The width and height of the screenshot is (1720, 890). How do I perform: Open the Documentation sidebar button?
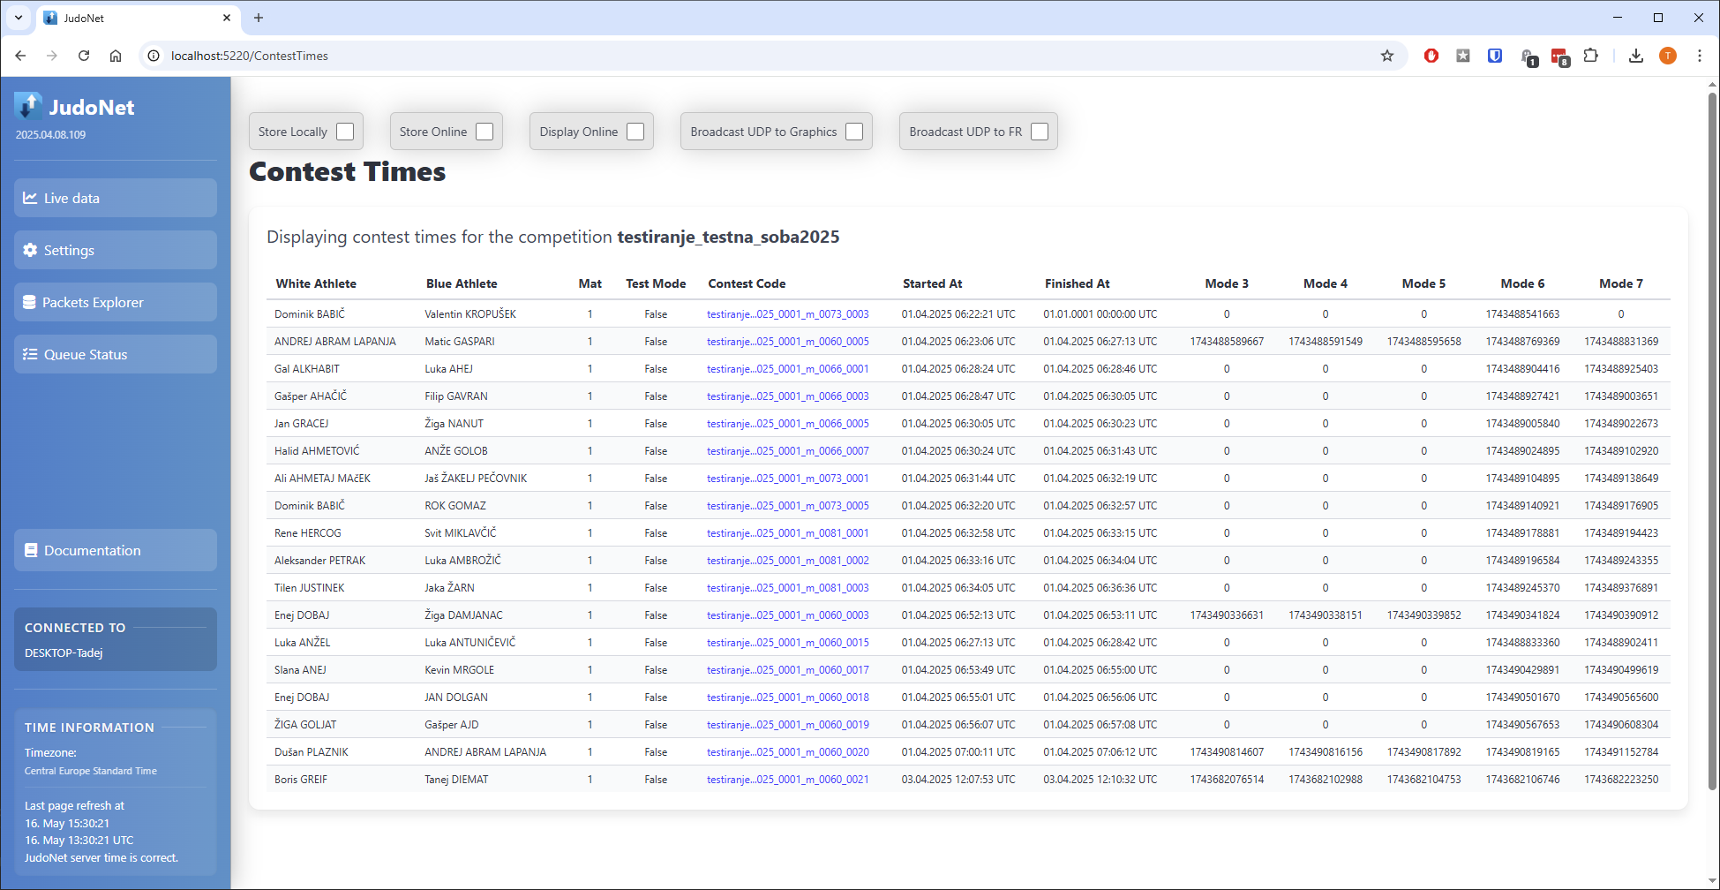(116, 550)
